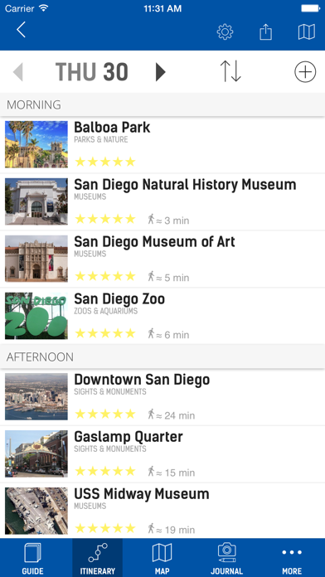Open Balboa Park entry
Image resolution: width=325 pixels, height=577 pixels.
pos(162,144)
